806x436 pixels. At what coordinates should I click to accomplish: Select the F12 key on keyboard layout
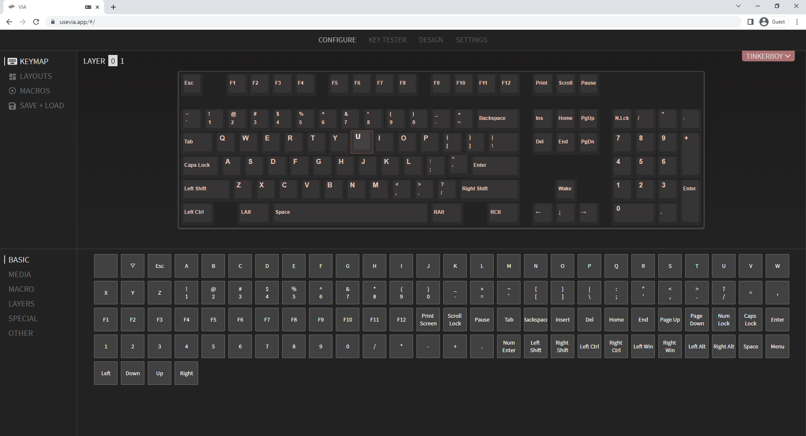(x=510, y=84)
